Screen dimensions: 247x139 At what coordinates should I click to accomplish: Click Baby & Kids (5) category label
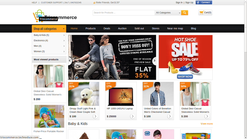[x=41, y=35]
